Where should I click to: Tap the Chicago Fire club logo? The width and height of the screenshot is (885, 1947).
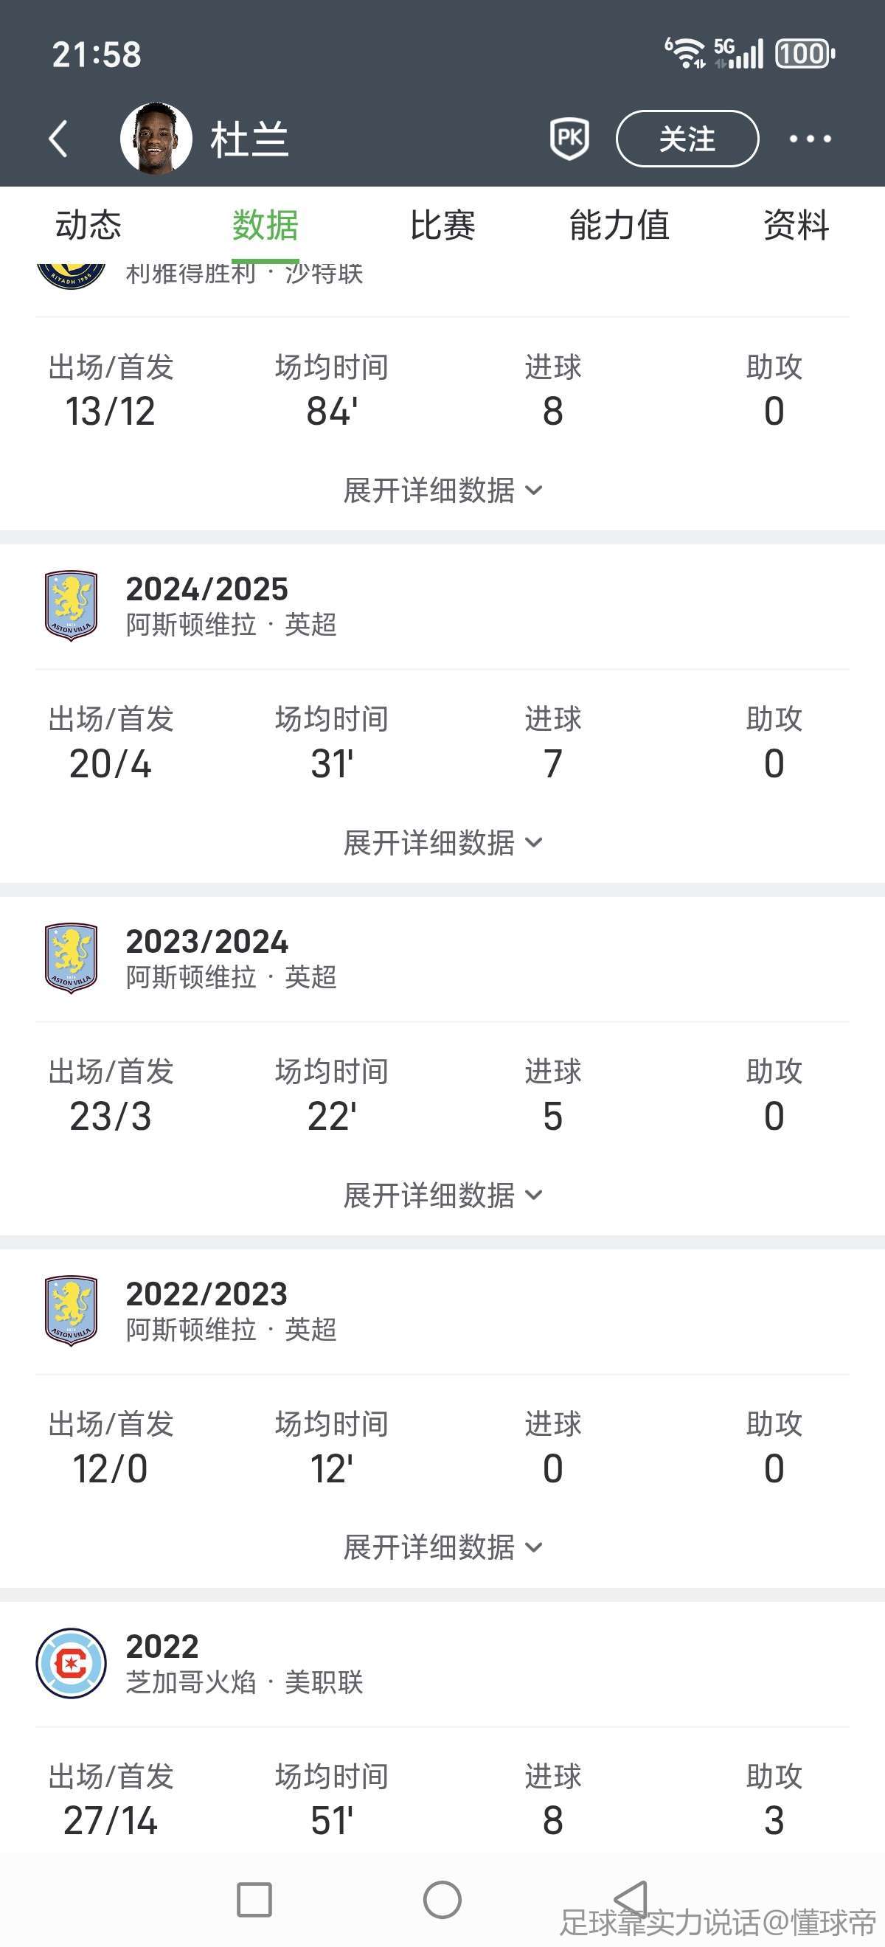(x=71, y=1663)
